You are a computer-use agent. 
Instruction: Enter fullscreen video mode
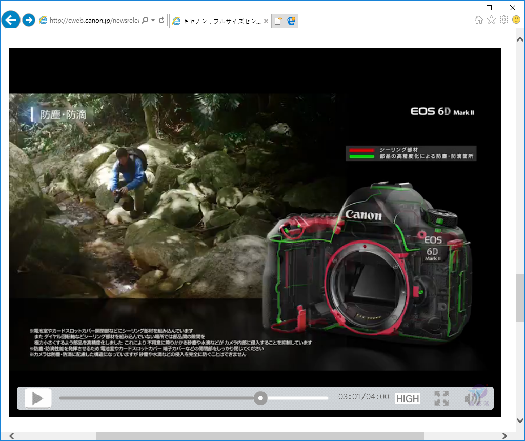pos(441,398)
